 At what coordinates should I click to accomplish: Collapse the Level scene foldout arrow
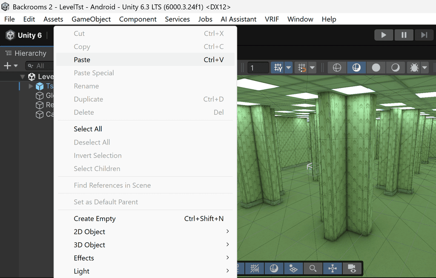pos(23,77)
